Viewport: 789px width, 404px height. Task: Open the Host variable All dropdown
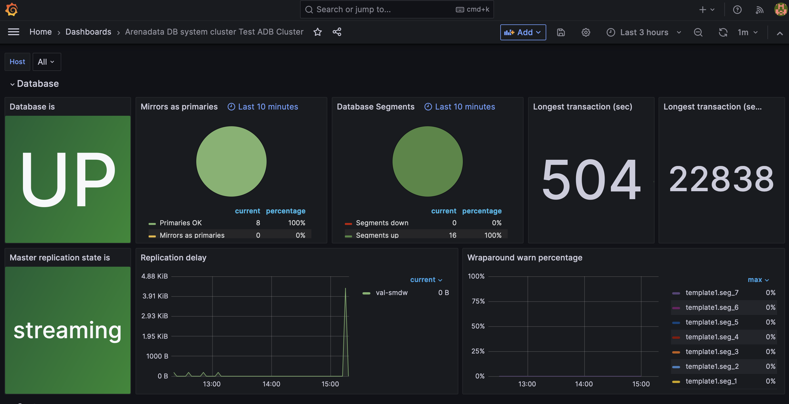[47, 62]
